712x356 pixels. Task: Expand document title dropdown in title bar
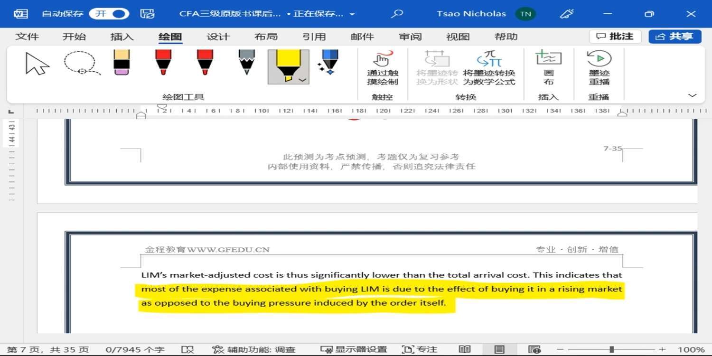coord(352,14)
